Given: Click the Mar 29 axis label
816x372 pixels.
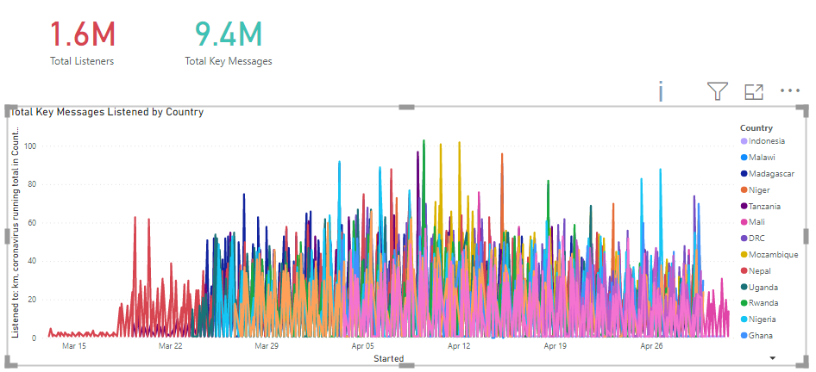Looking at the screenshot, I should (267, 346).
